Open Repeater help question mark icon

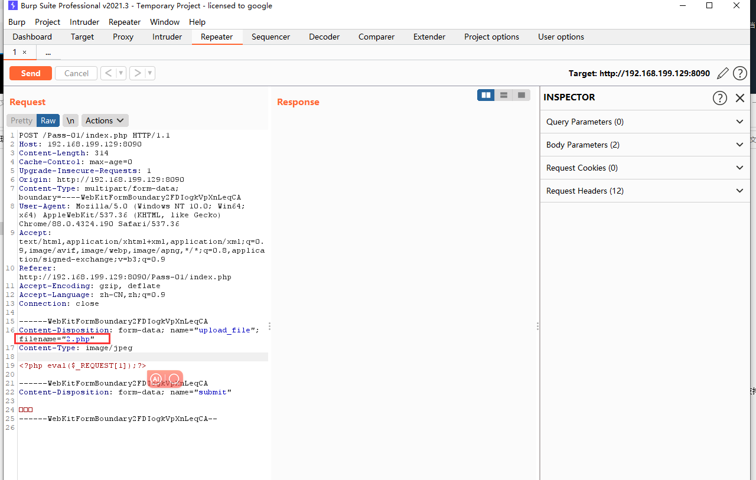pyautogui.click(x=740, y=73)
